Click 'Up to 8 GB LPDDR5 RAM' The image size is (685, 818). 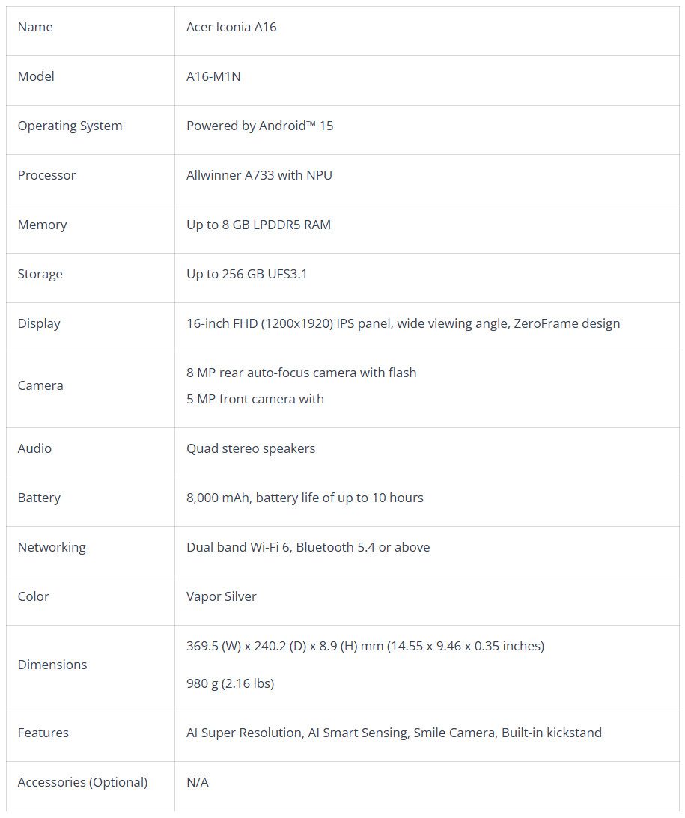pos(258,225)
